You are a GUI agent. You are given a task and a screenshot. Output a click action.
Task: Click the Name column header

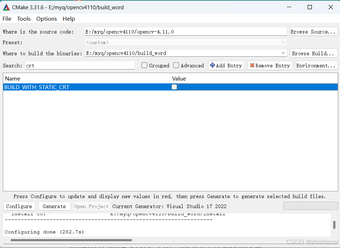(86, 78)
